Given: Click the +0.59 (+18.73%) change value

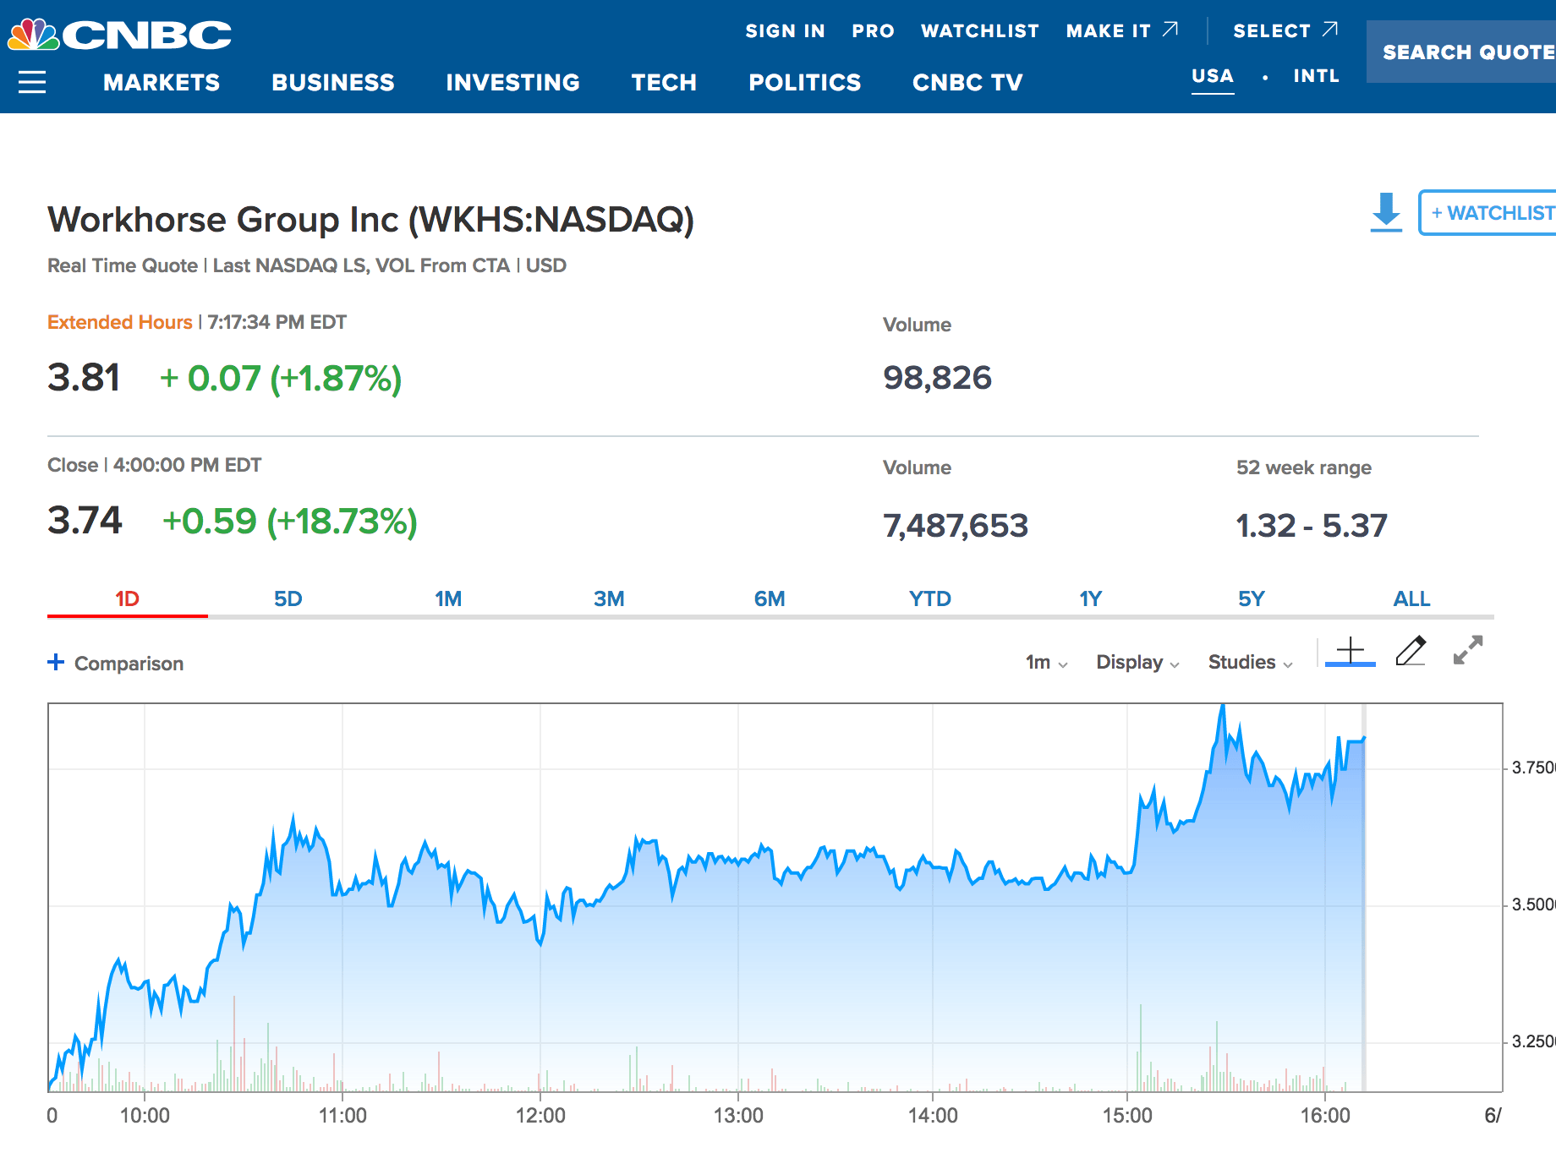Looking at the screenshot, I should click(x=290, y=521).
